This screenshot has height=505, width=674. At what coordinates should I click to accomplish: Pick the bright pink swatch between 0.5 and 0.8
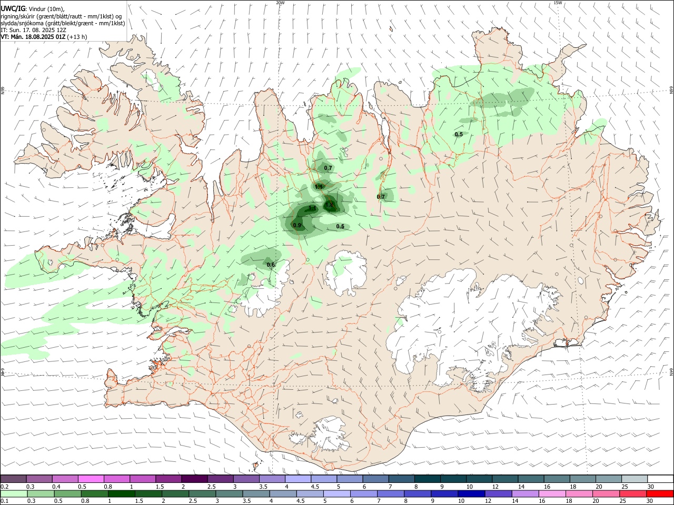pos(91,479)
